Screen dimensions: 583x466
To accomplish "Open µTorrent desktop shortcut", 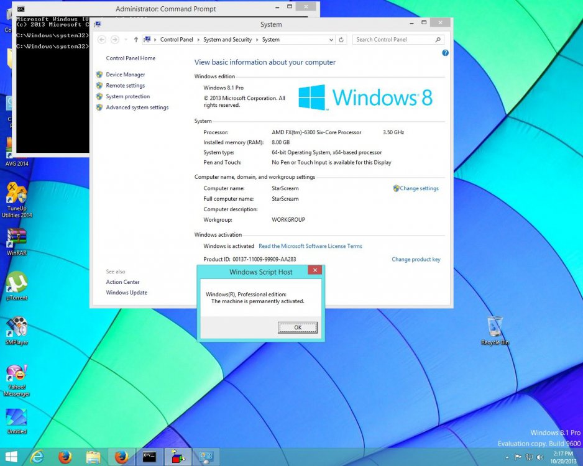I will [16, 286].
